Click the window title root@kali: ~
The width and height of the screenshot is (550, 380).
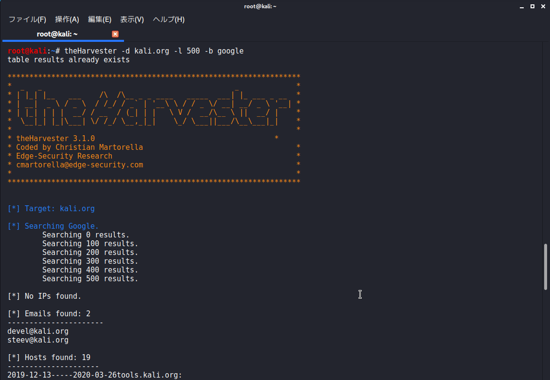(x=260, y=6)
